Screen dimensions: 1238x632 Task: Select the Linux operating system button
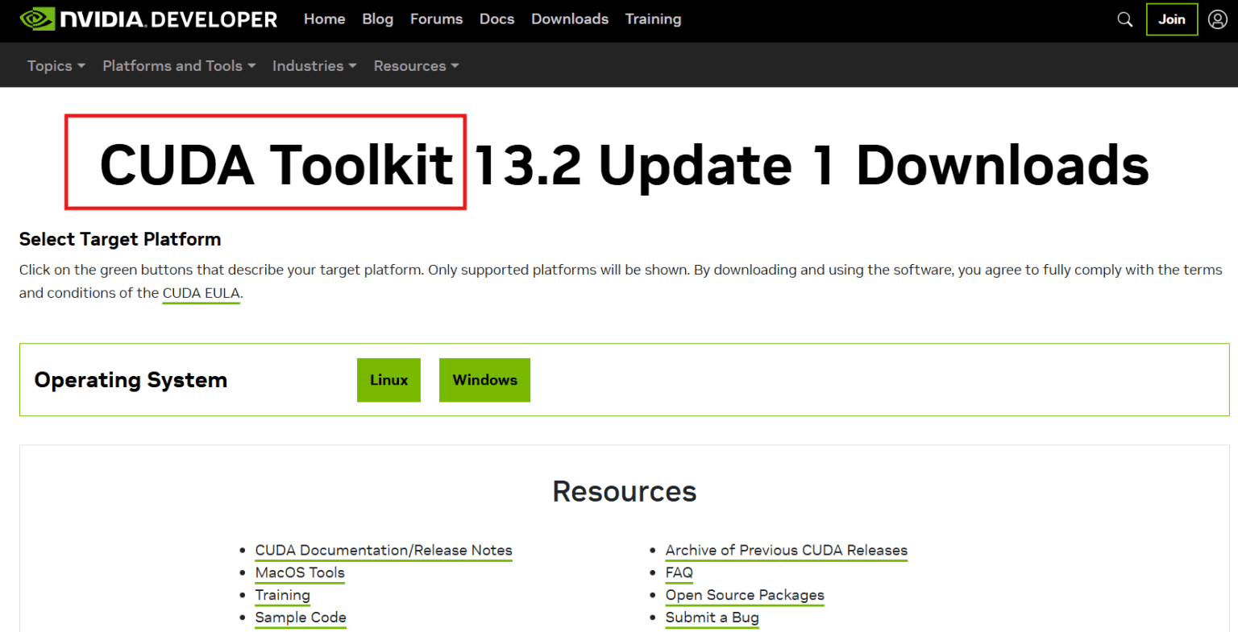[388, 380]
